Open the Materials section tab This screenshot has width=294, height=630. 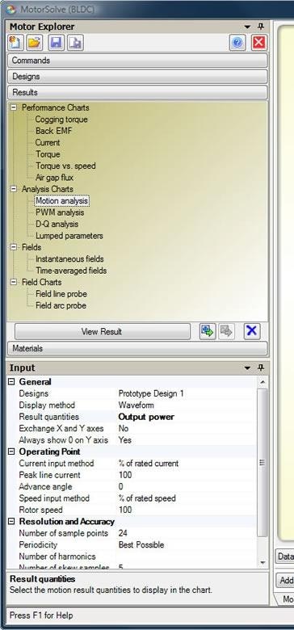137,348
